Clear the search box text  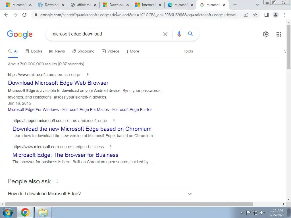165,34
